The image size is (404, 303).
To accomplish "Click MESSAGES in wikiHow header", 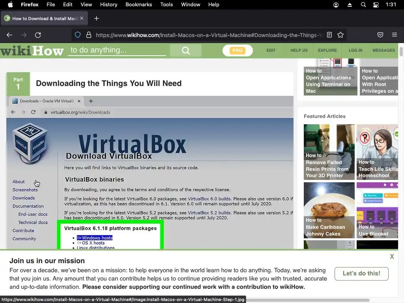I will (x=383, y=50).
